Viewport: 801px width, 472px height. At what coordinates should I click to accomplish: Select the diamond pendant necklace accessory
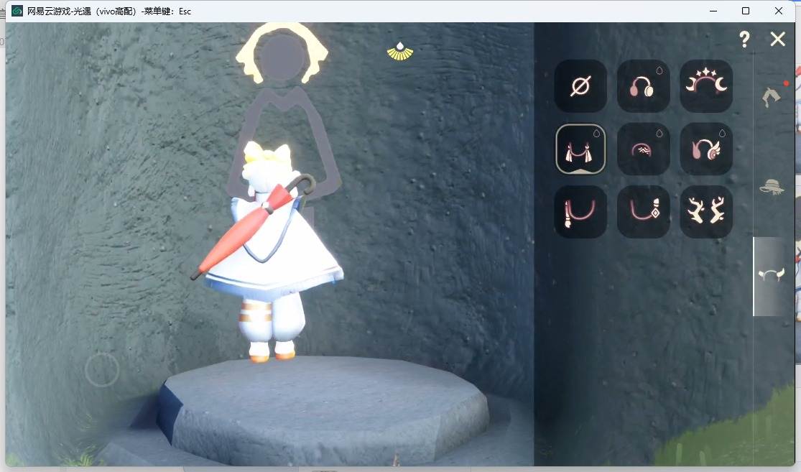(643, 211)
